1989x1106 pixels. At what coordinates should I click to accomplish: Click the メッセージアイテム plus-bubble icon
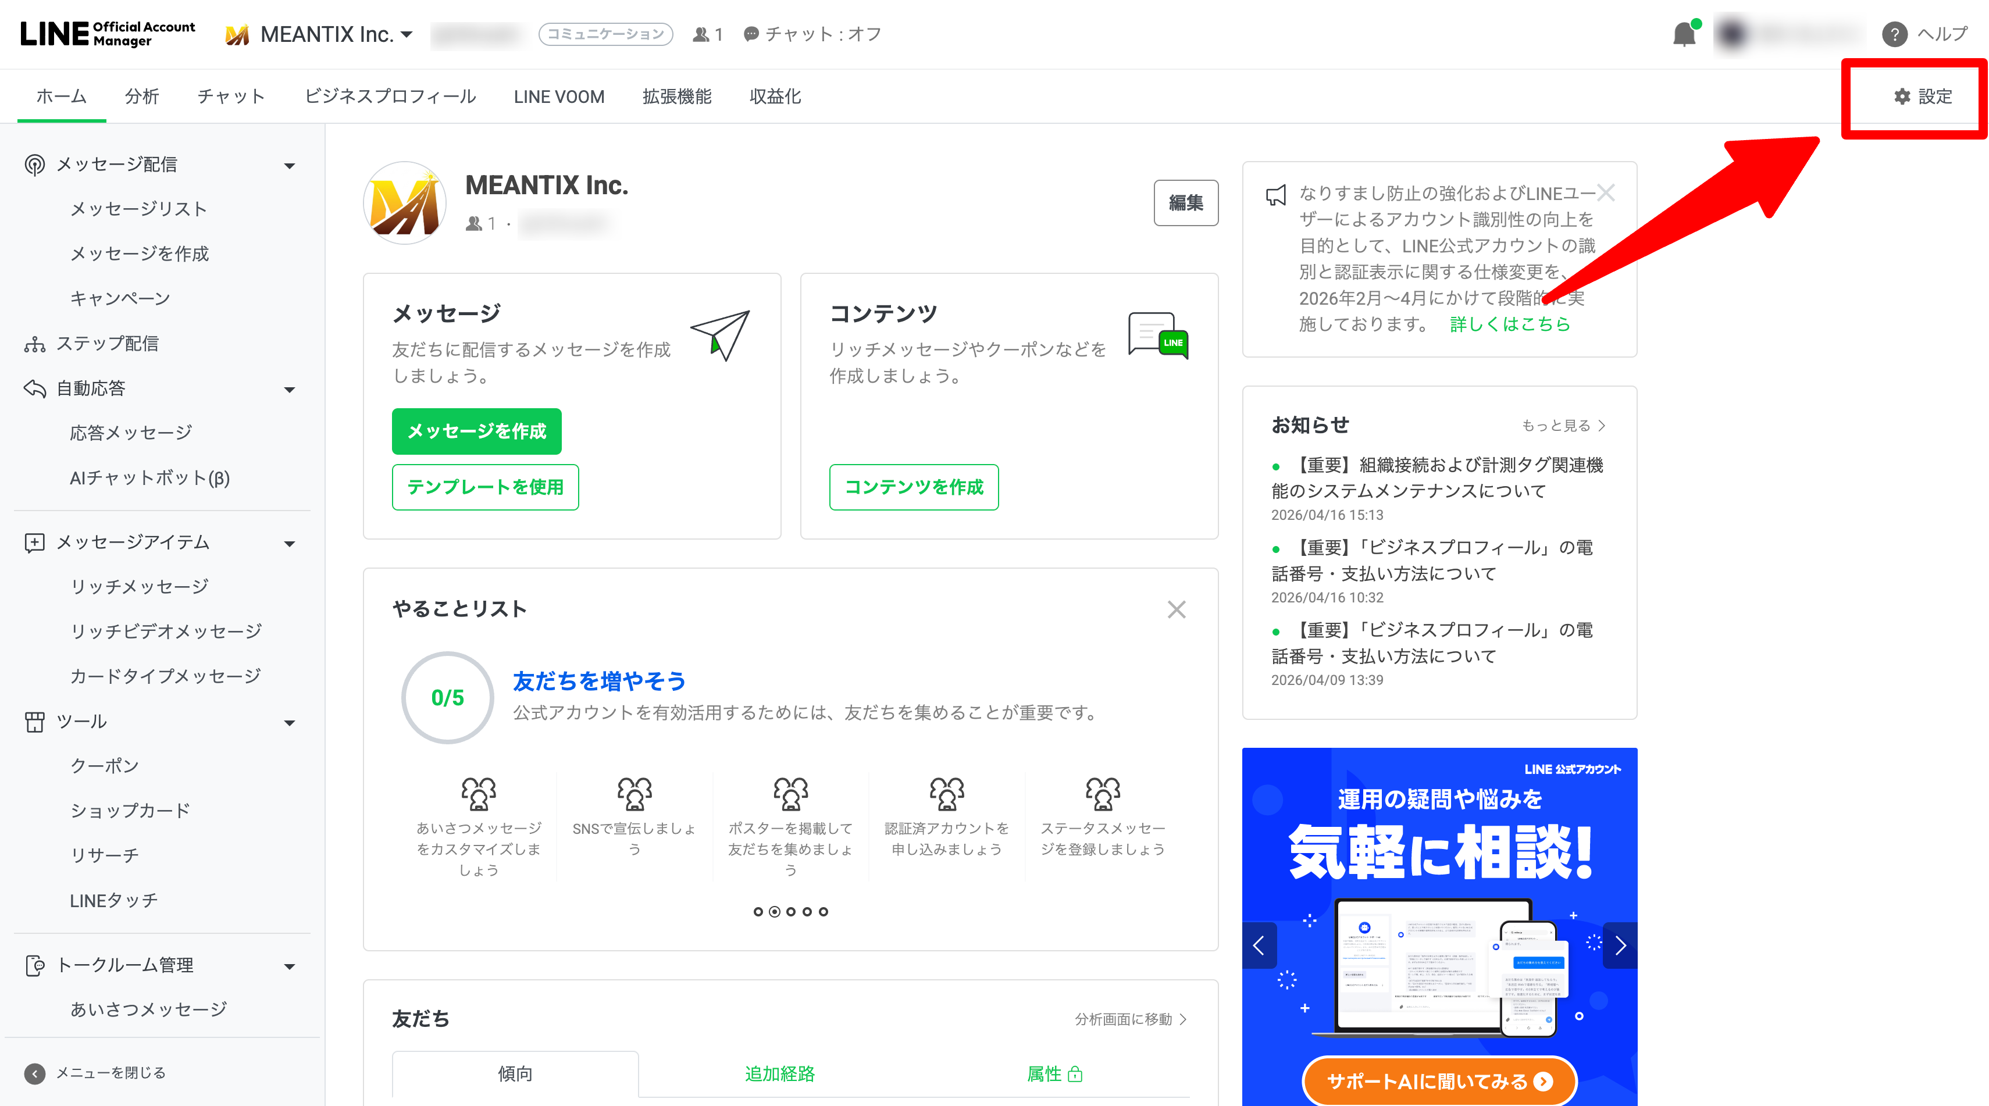pos(34,543)
